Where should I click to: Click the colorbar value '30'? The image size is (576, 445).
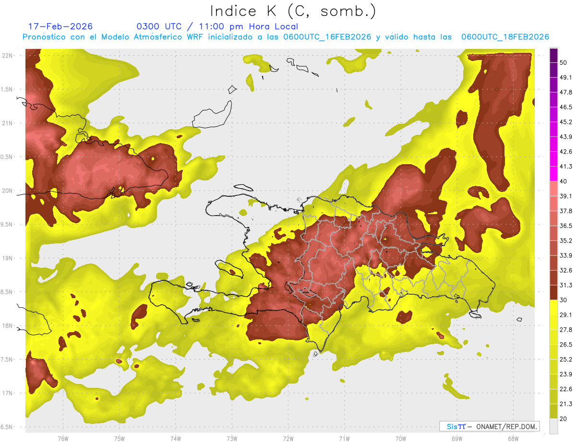564,300
